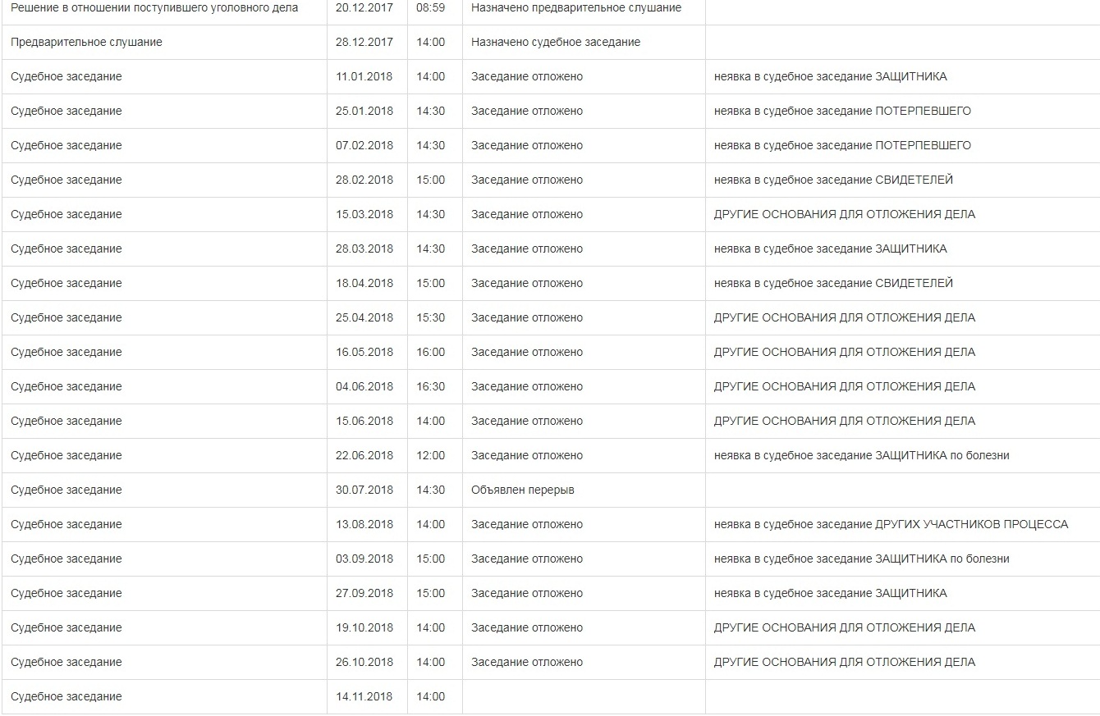Select the date 20.12.2017
The height and width of the screenshot is (716, 1100).
(x=364, y=7)
